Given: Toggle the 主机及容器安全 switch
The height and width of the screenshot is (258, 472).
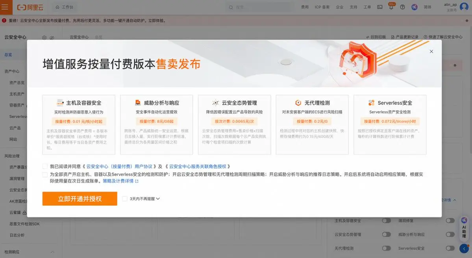Looking at the screenshot, I should tap(386, 221).
